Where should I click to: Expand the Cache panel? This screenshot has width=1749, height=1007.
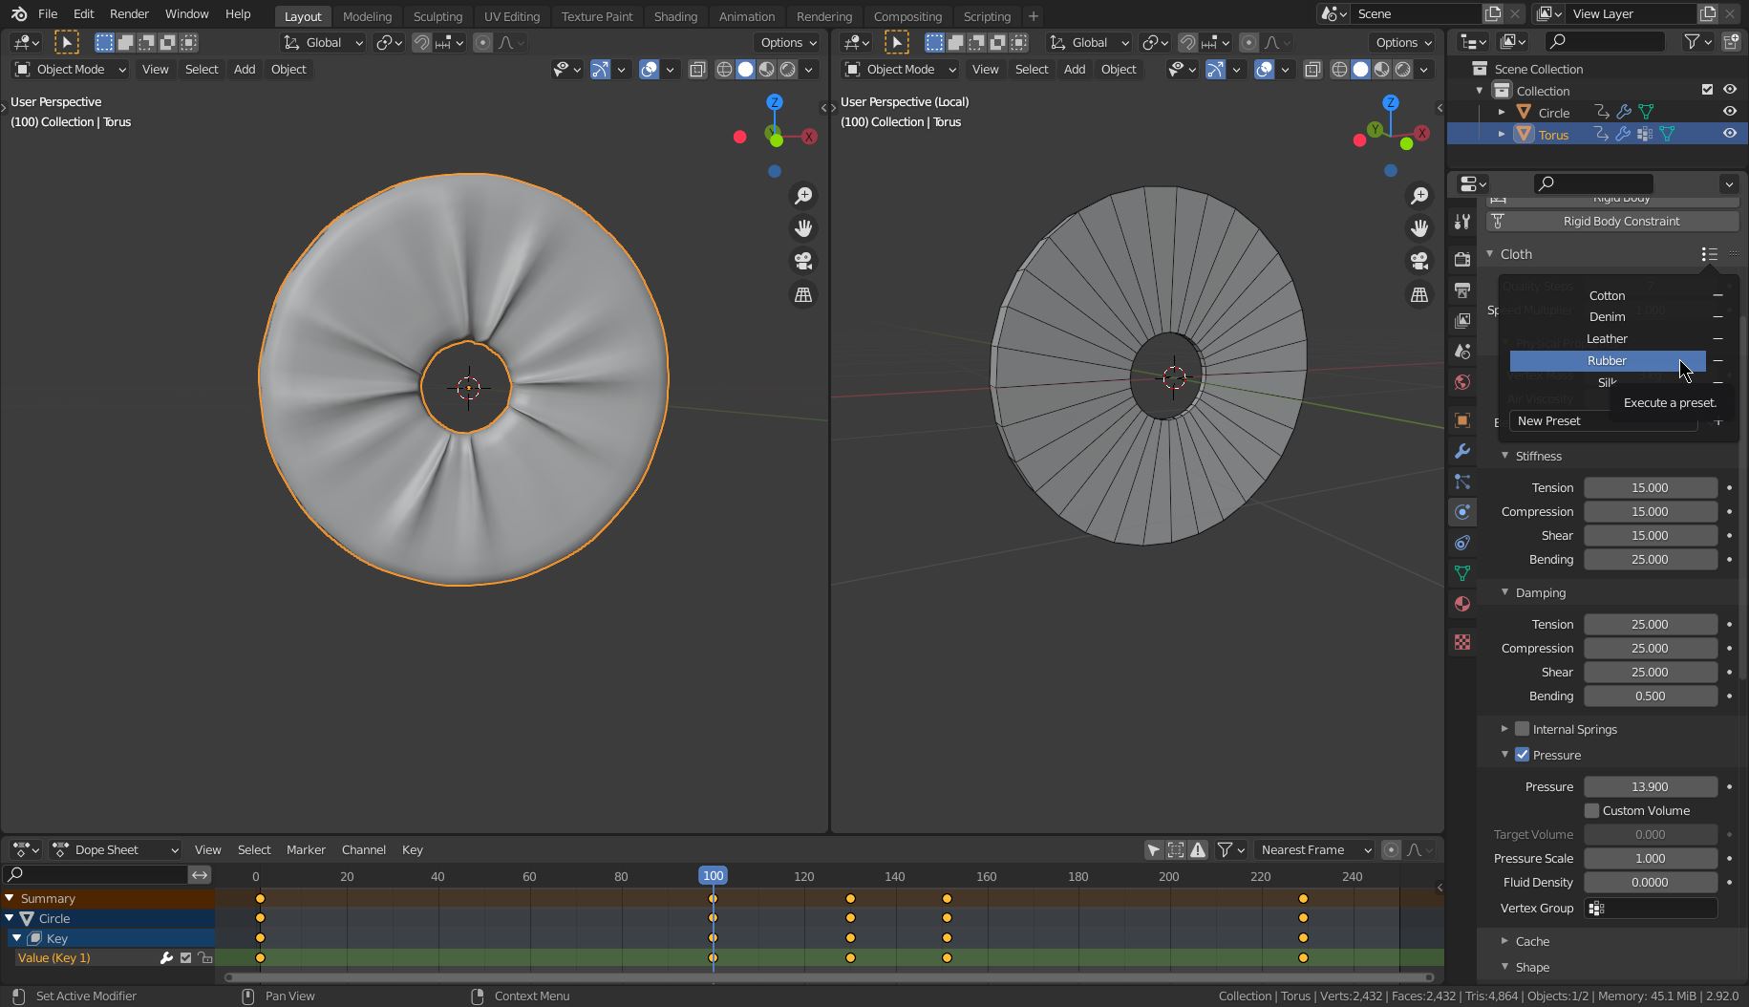tap(1504, 941)
